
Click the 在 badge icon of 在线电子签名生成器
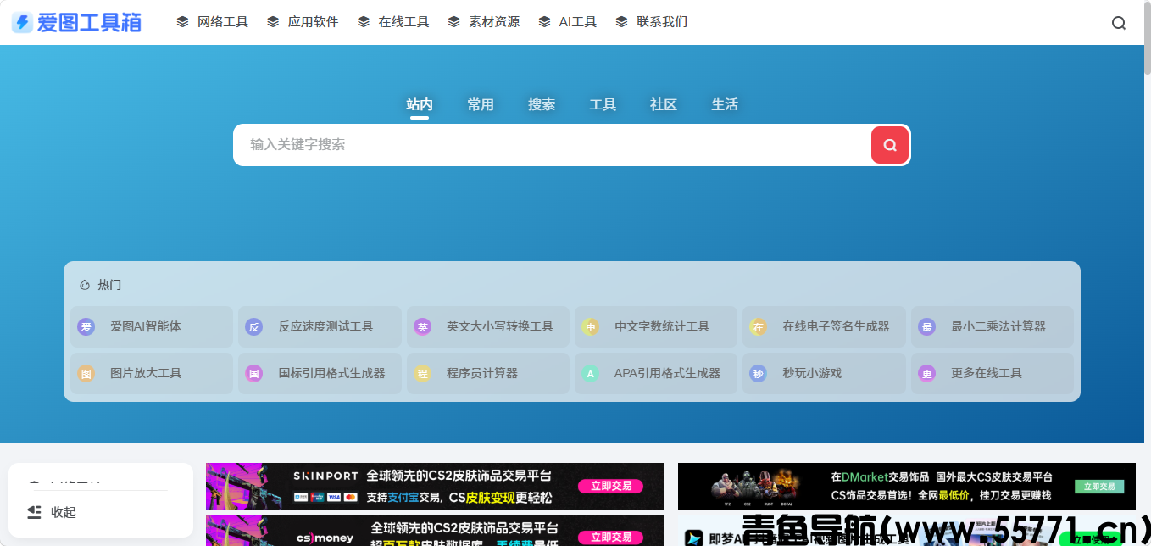758,326
